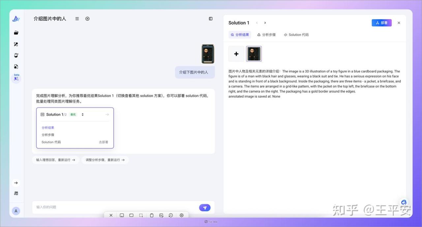Open the conversation list hamburger icon
This screenshot has width=422, height=227.
point(77,19)
